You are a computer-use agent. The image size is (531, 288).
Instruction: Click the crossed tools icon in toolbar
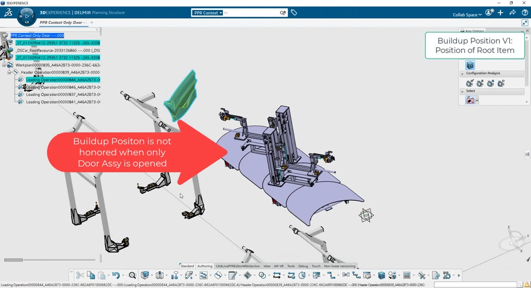[421, 275]
